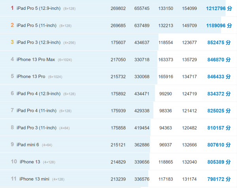
Task: Click the value 96937
Action: point(166,145)
